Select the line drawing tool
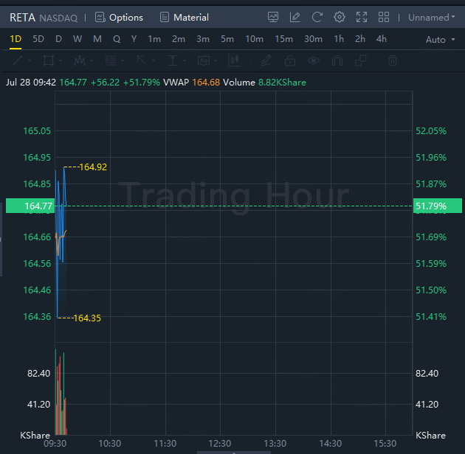Screen dimensions: 465x454 (16, 61)
